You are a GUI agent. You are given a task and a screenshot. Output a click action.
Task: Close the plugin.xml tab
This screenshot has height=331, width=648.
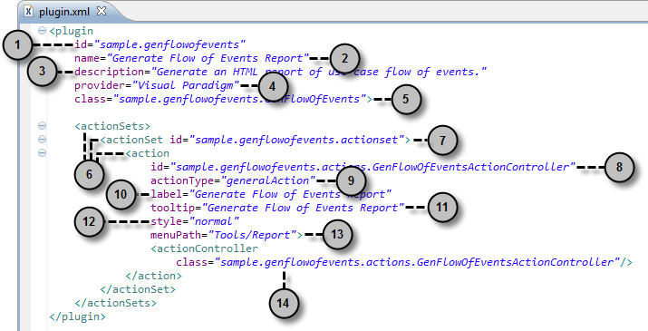coord(102,11)
